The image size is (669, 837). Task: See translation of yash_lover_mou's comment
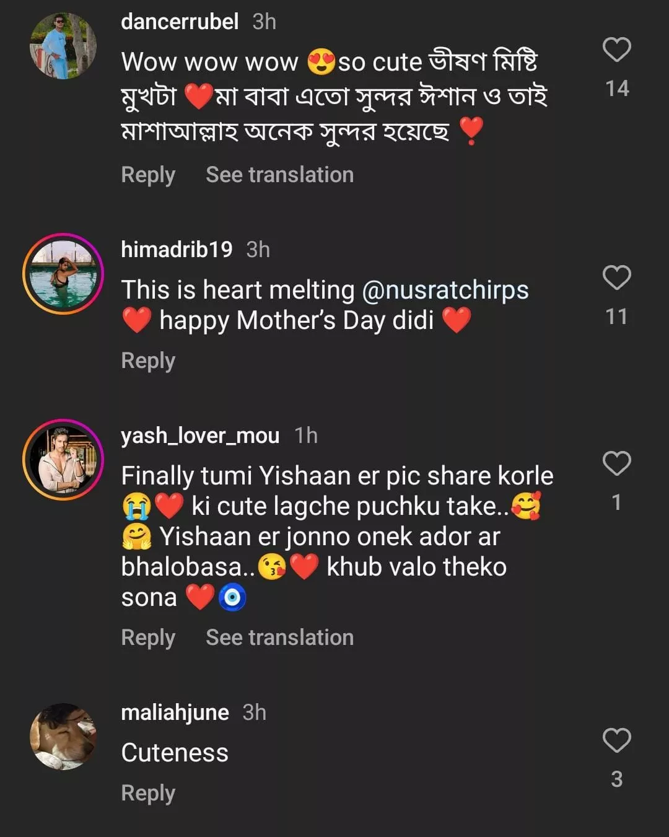279,638
